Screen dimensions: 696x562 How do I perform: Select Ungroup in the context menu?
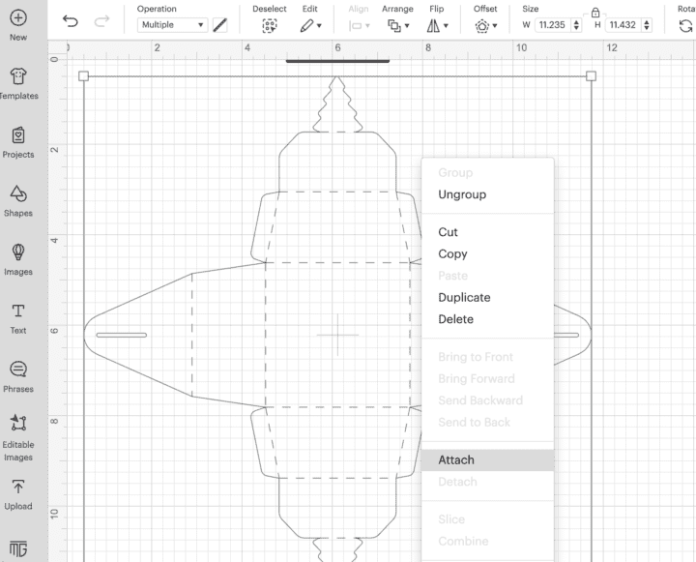pos(462,194)
